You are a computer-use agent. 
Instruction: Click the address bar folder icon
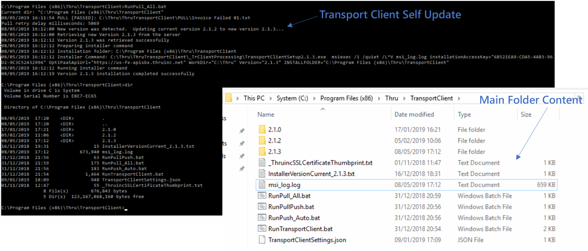point(229,98)
